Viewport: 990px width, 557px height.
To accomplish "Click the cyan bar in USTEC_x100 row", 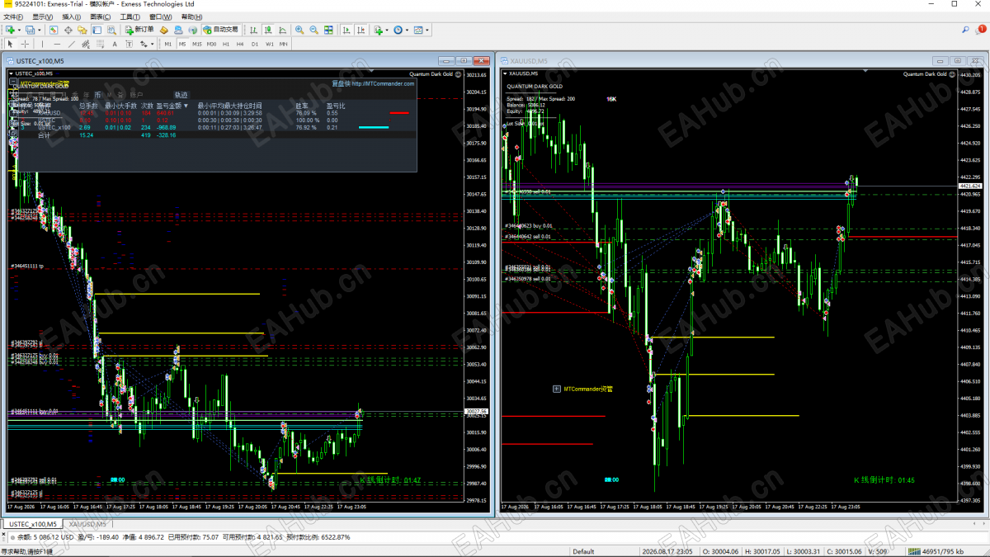I will point(374,128).
